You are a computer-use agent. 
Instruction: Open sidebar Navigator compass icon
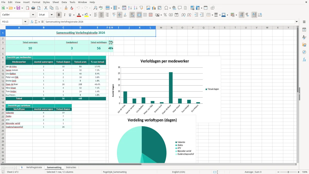304,52
